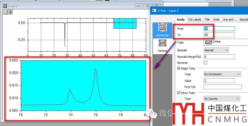This screenshot has width=248, height=126.
Task: Open the Rescale Normal dropdown
Action: pyautogui.click(x=216, y=50)
